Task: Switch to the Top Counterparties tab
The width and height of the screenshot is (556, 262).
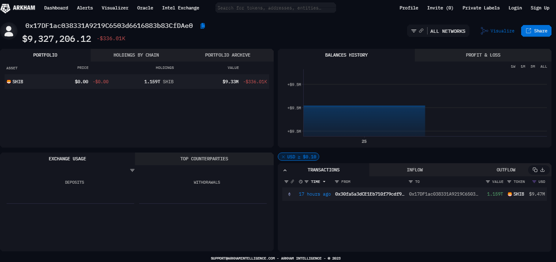Action: [x=204, y=159]
